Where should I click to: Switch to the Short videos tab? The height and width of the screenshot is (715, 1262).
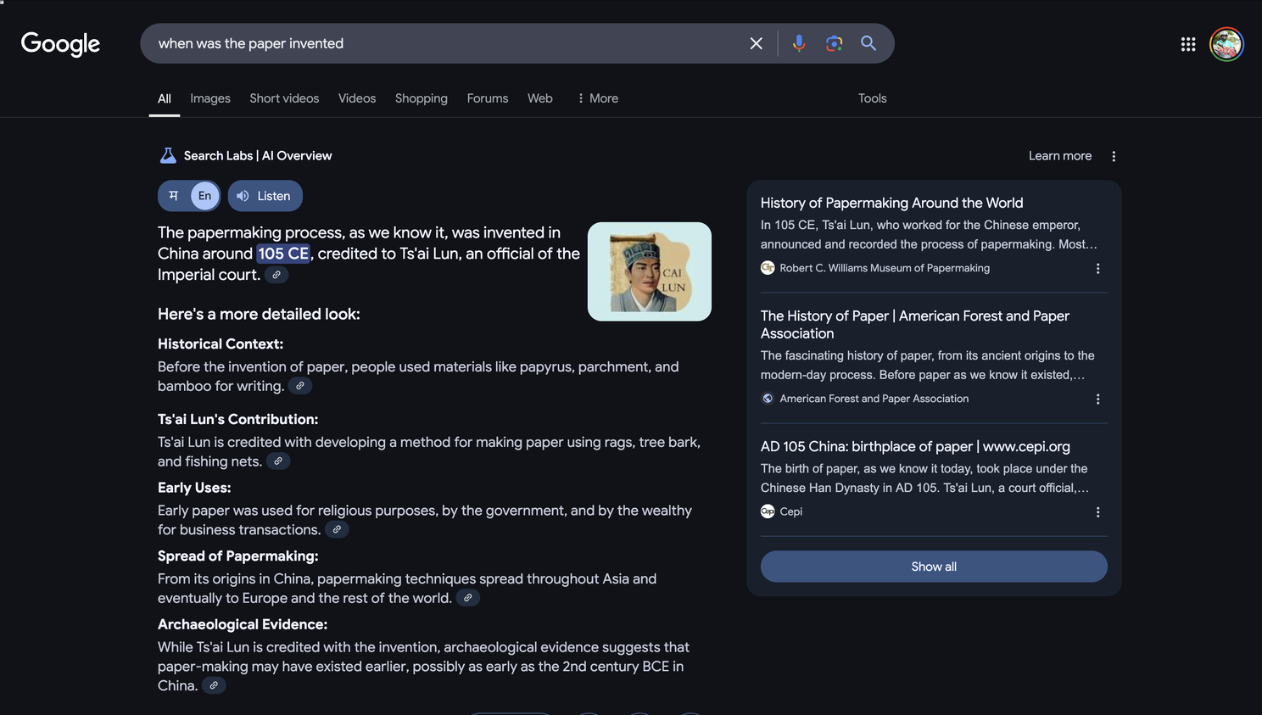(x=284, y=98)
